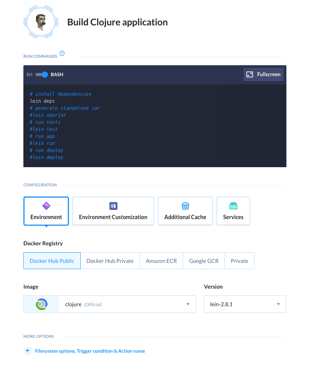Open the clojure Image dropdown
This screenshot has width=309, height=373.
click(x=127, y=304)
